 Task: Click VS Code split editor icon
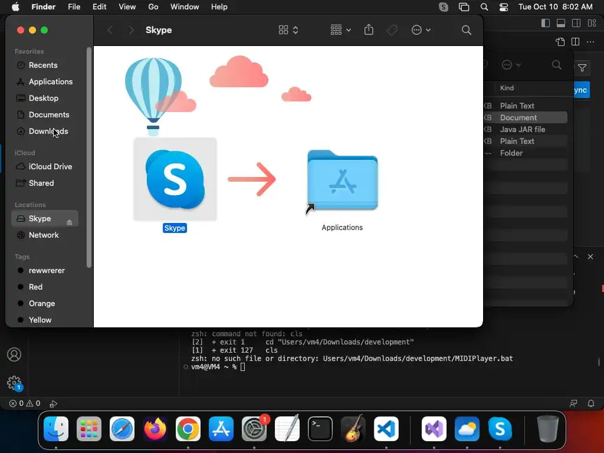[575, 42]
